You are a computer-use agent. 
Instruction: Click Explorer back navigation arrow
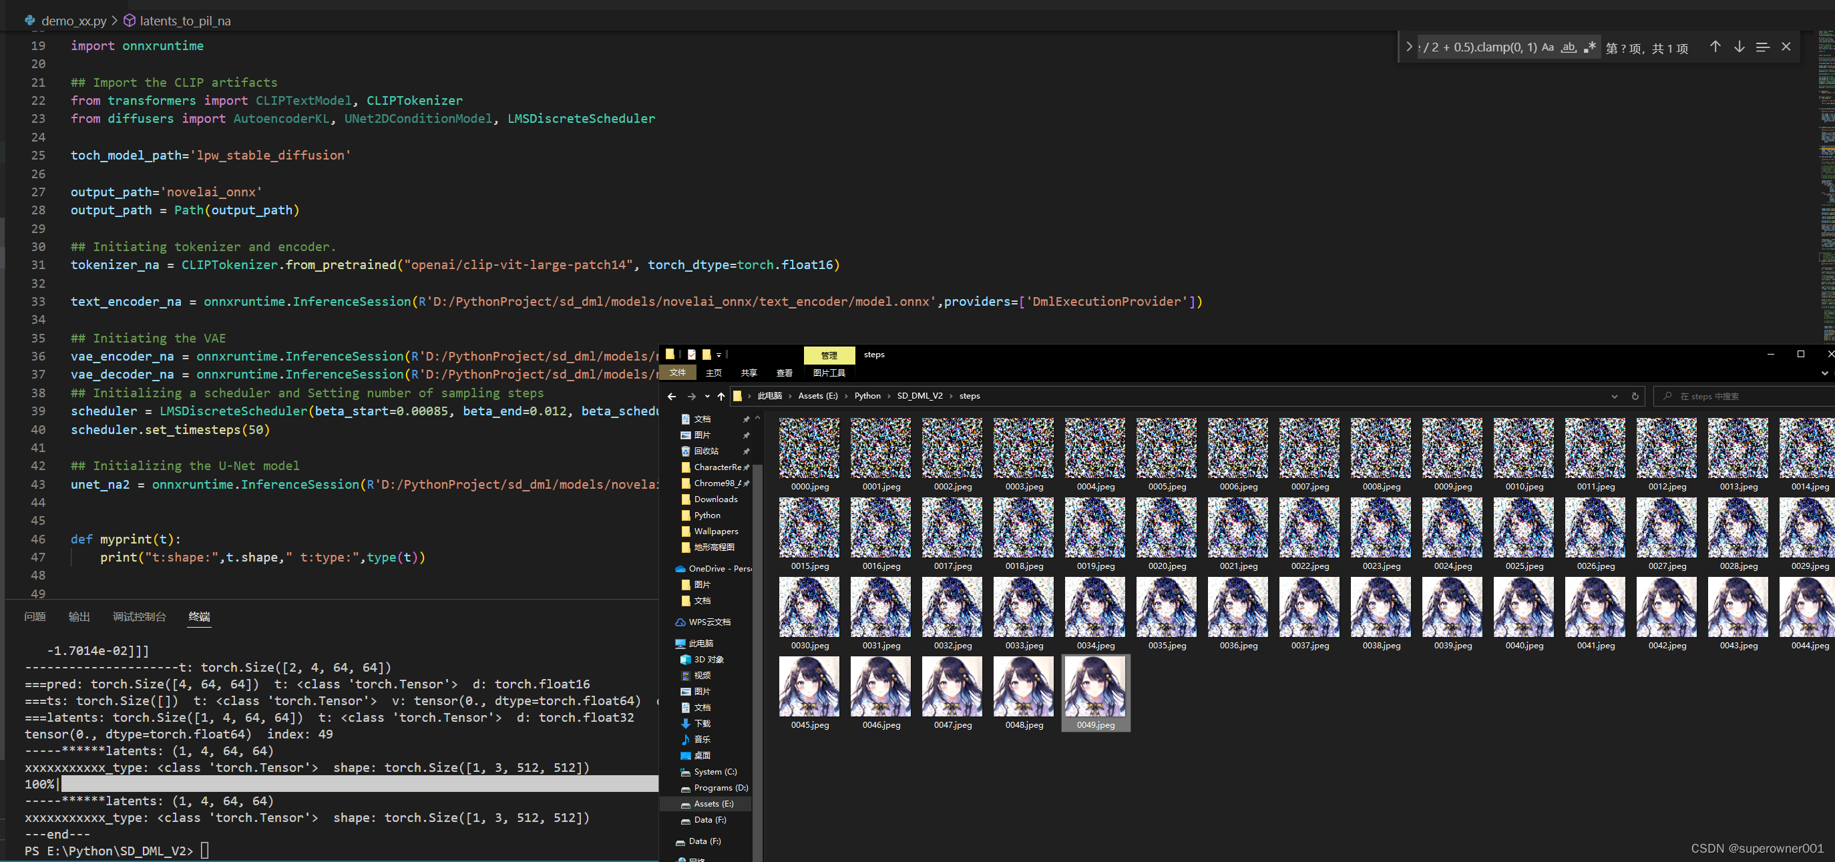tap(671, 396)
